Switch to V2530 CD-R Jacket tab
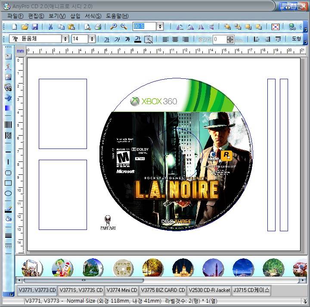Viewport: 310px width, 307px height. [x=209, y=290]
